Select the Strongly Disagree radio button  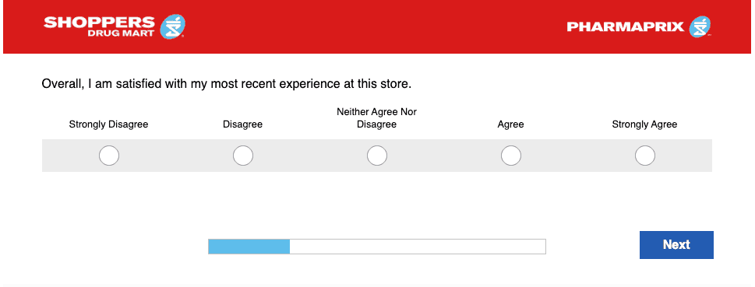pyautogui.click(x=109, y=156)
